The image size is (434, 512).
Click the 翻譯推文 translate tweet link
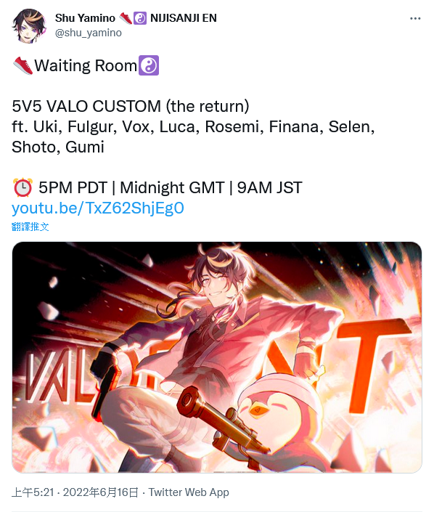click(x=30, y=227)
